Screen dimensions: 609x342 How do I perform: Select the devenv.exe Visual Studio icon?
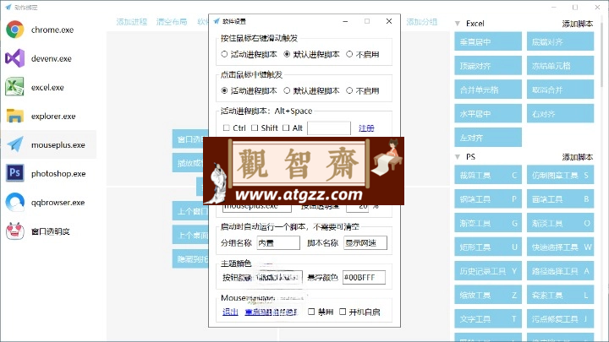(15, 58)
